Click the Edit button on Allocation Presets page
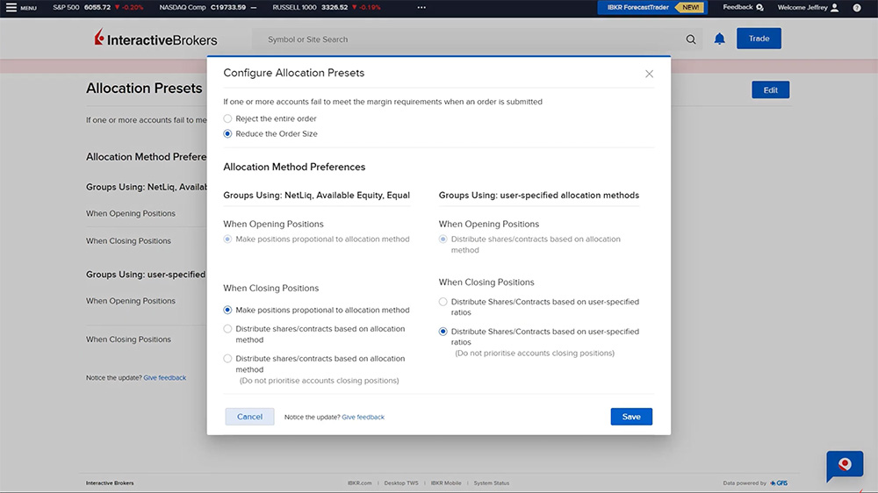878x493 pixels. [x=771, y=90]
